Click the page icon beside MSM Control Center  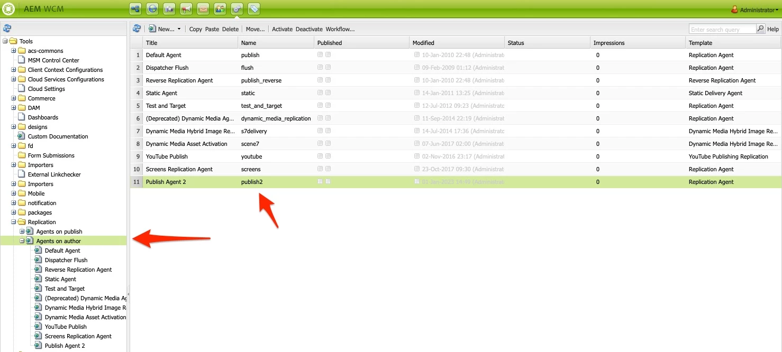click(22, 60)
